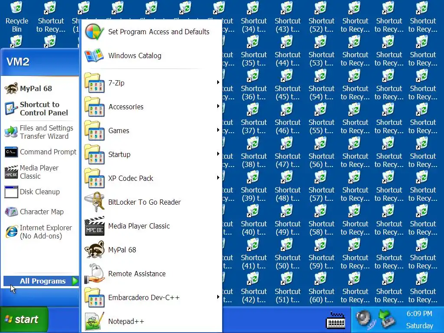The width and height of the screenshot is (444, 333).
Task: Click the VM2 user name header
Action: tap(18, 62)
